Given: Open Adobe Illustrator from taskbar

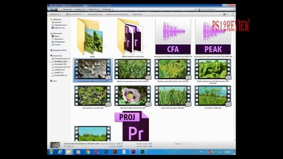Looking at the screenshot, I should pyautogui.click(x=115, y=152).
